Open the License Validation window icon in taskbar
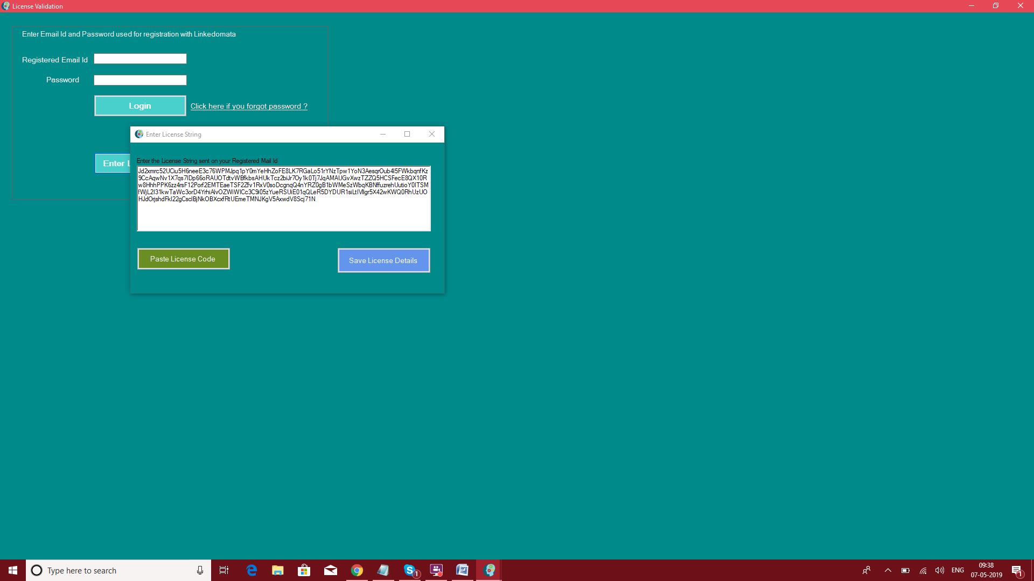This screenshot has height=581, width=1034. click(490, 570)
